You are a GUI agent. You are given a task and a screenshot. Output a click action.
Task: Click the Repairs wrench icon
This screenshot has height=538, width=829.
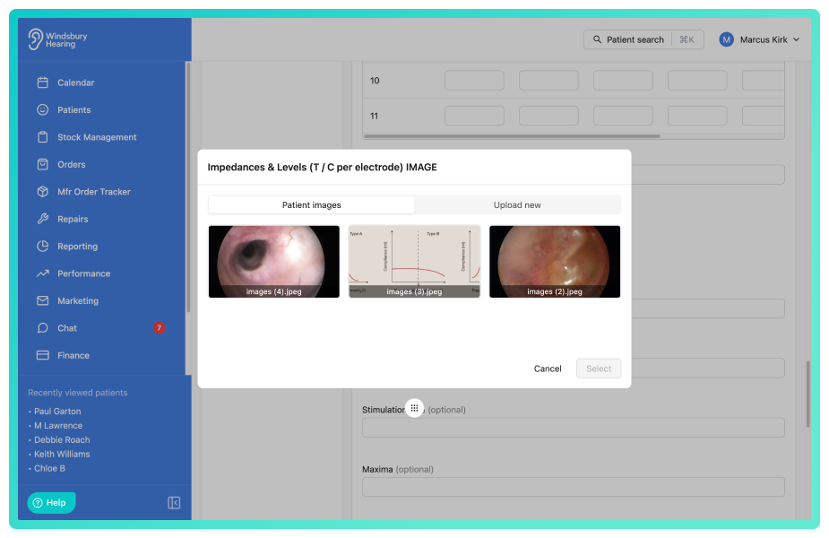43,219
